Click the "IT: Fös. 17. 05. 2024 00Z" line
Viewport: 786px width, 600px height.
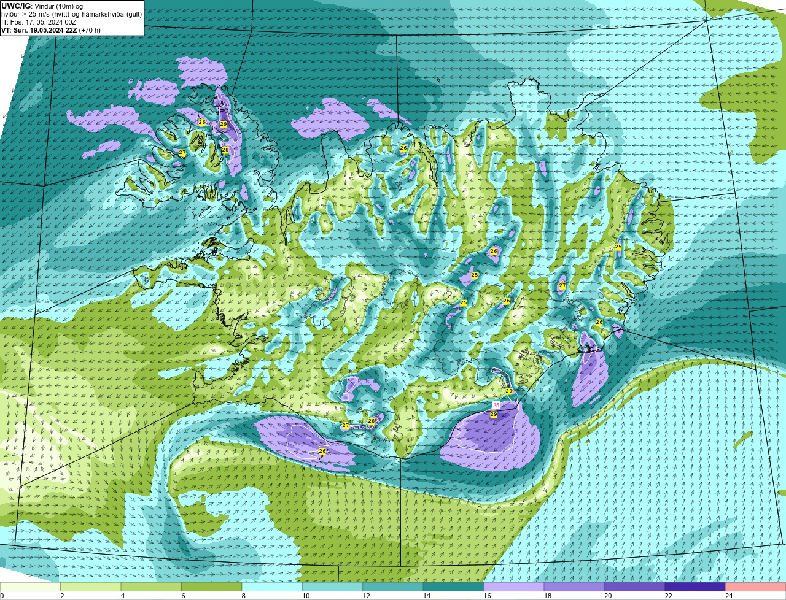39,22
